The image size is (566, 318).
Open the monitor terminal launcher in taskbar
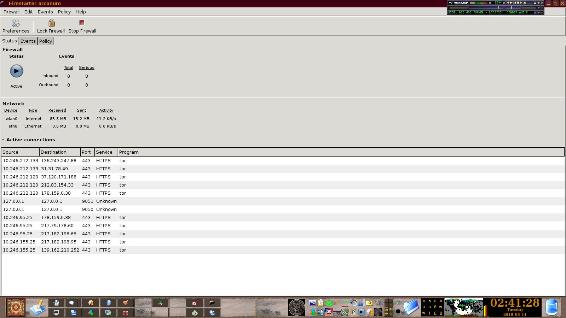coord(56,313)
